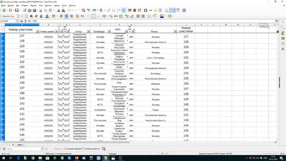Click the Center horizontally icon
Viewport: 286px width, 161px height.
click(x=67, y=16)
